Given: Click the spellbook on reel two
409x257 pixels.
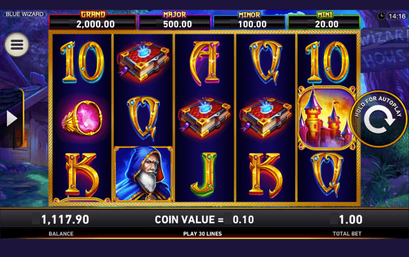Looking at the screenshot, I should (x=144, y=62).
